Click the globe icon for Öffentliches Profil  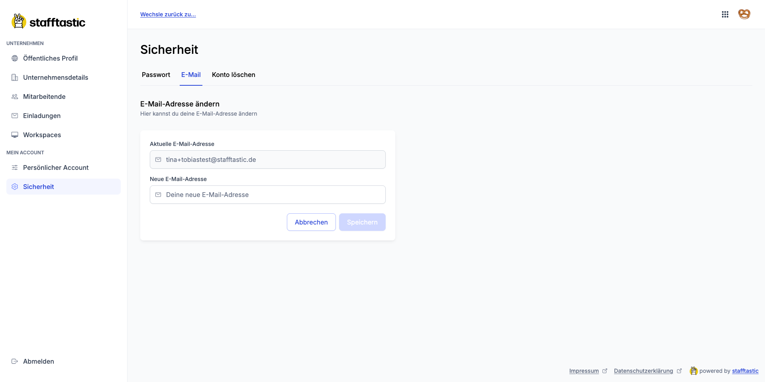(x=15, y=58)
